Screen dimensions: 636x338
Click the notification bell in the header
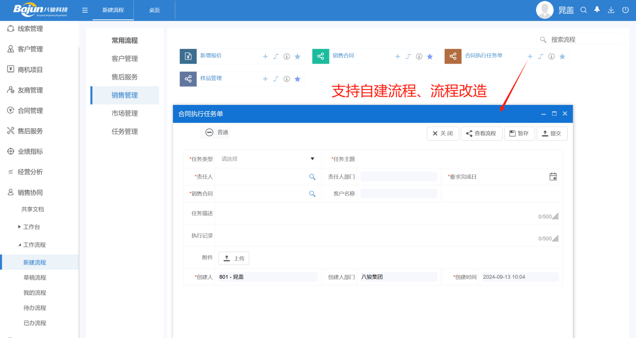point(597,9)
